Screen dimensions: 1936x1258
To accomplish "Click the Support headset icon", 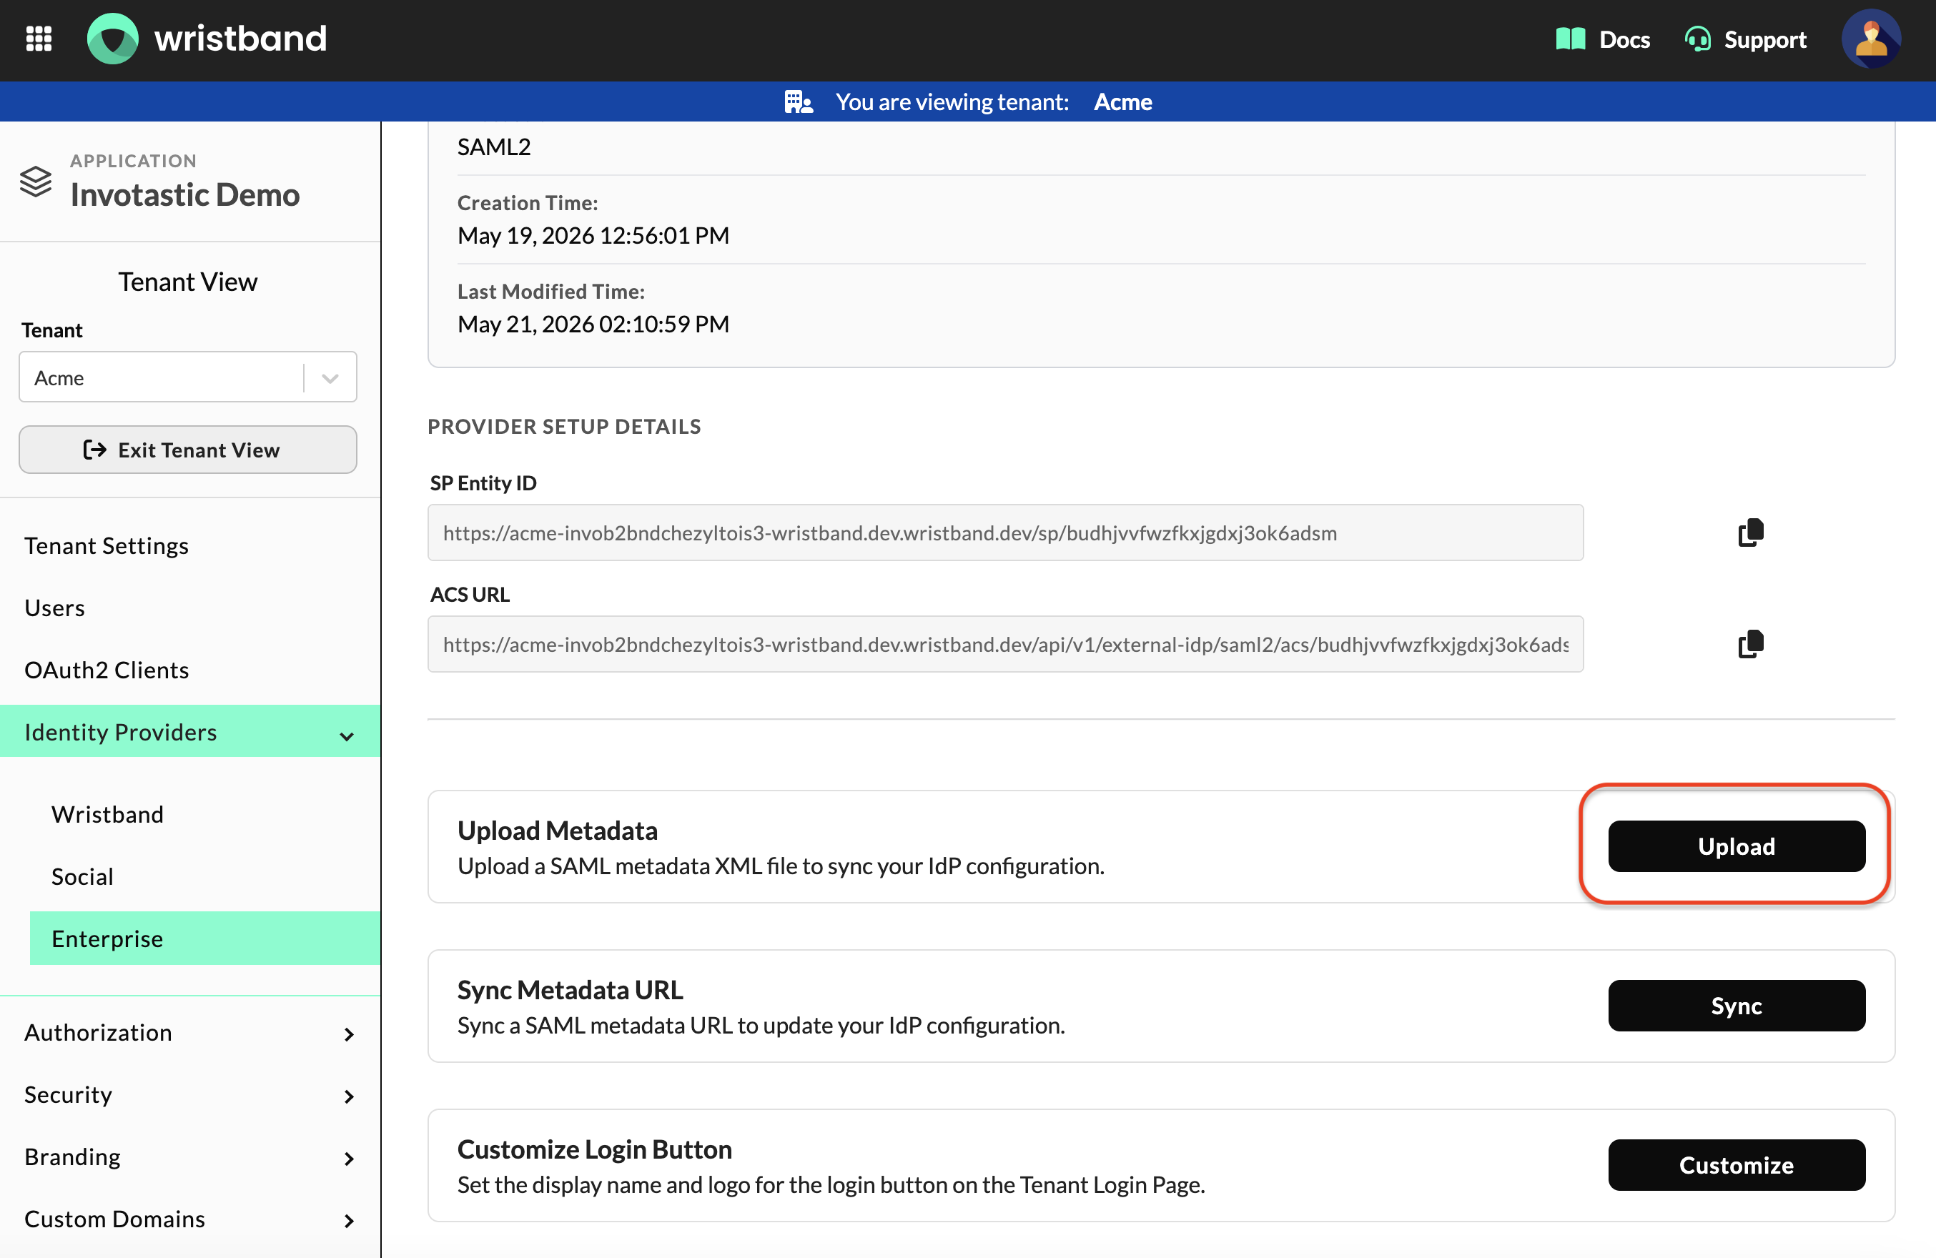I will (1698, 39).
